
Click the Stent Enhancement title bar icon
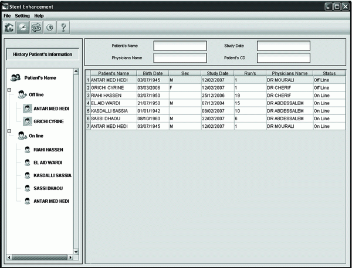pyautogui.click(x=5, y=6)
